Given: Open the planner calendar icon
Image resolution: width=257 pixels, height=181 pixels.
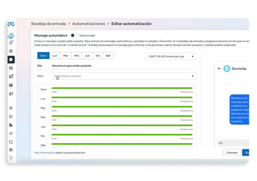Looking at the screenshot, I should click(x=11, y=85).
